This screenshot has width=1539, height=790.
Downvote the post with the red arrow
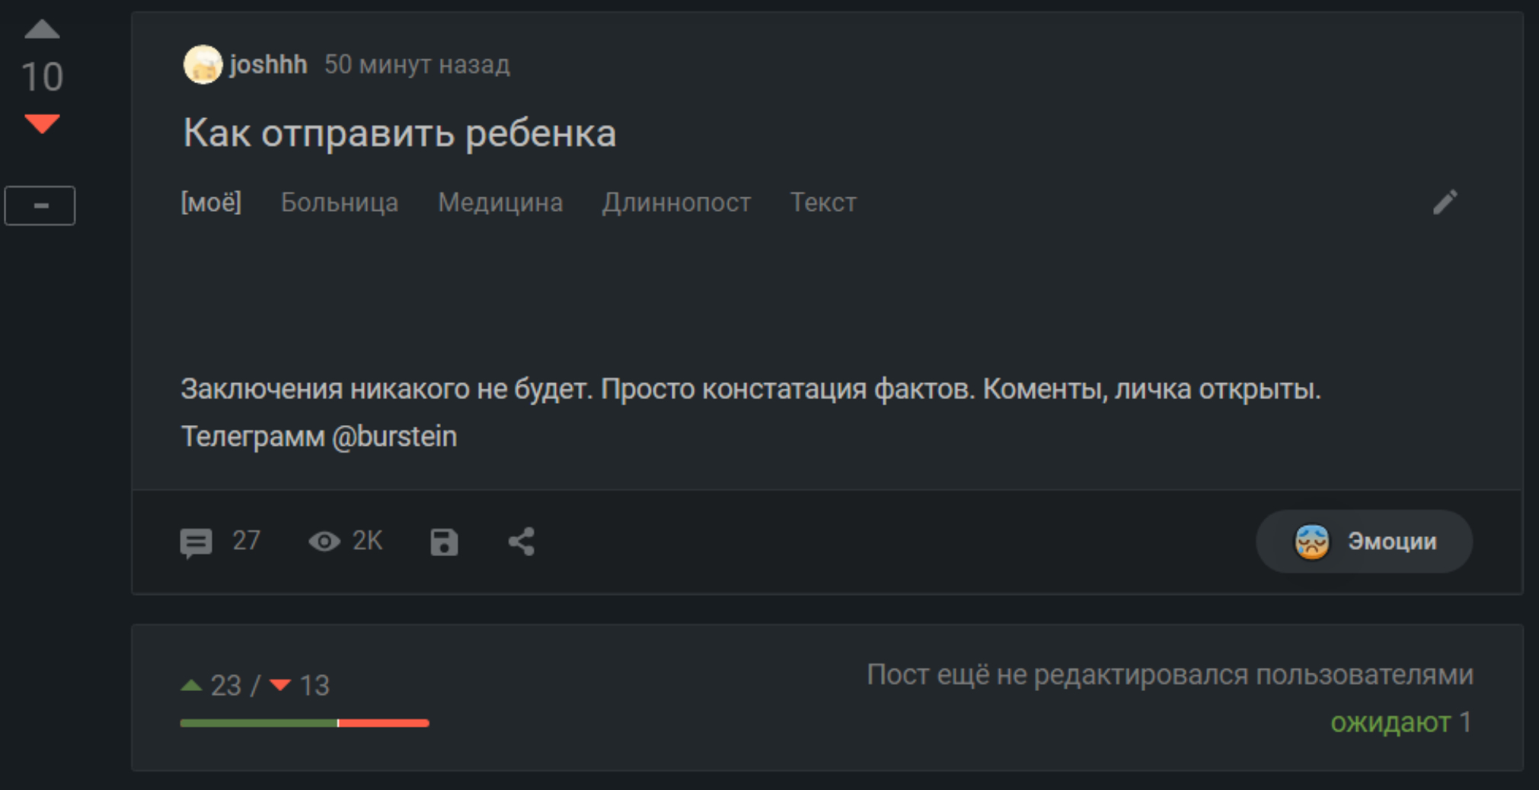tap(42, 123)
